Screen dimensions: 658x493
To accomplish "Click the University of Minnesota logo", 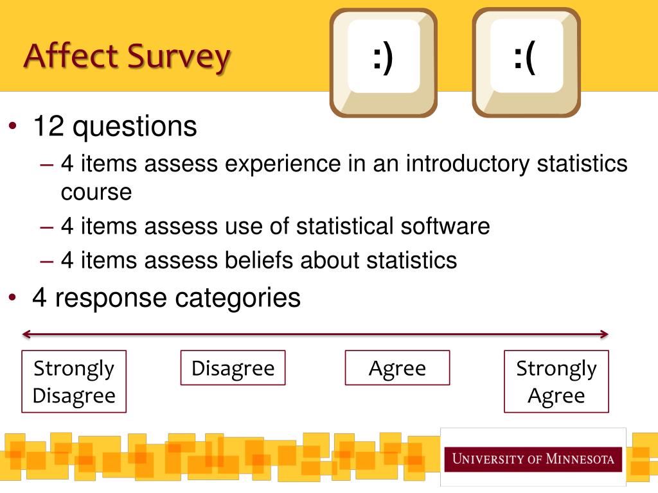I will (x=533, y=458).
